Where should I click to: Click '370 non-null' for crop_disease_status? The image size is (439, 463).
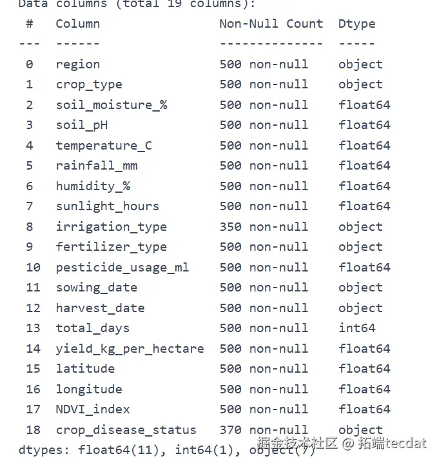coord(263,429)
